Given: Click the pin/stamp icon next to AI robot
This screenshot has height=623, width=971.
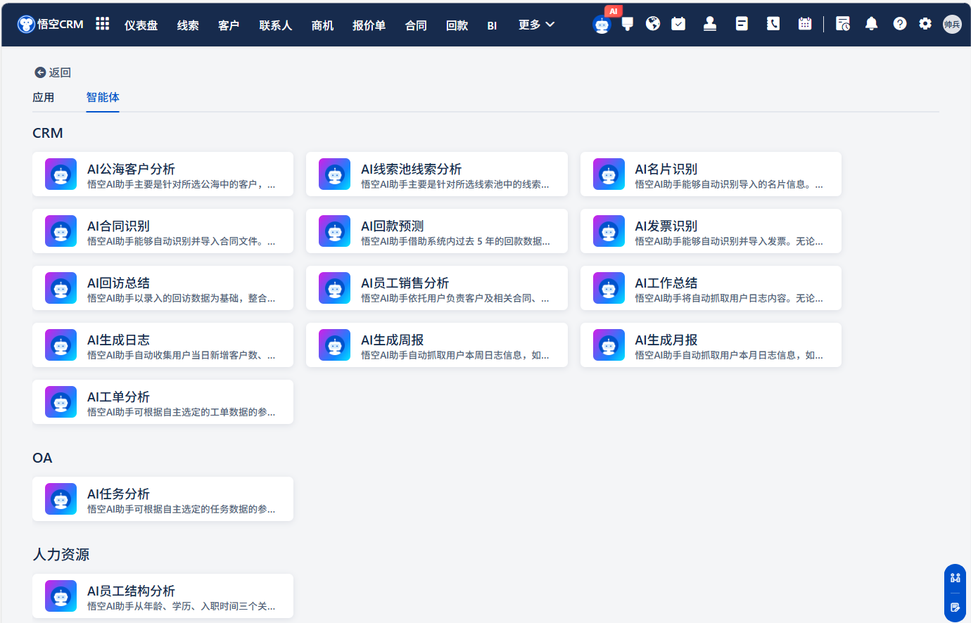Looking at the screenshot, I should tap(628, 24).
